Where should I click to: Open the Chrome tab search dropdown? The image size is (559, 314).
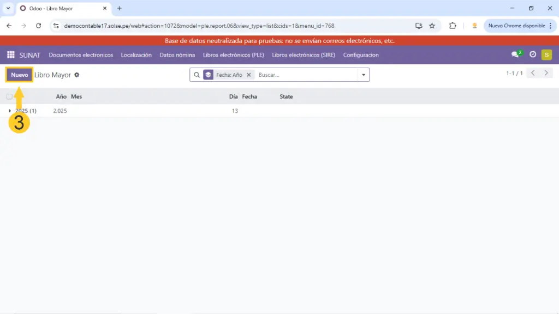point(8,8)
